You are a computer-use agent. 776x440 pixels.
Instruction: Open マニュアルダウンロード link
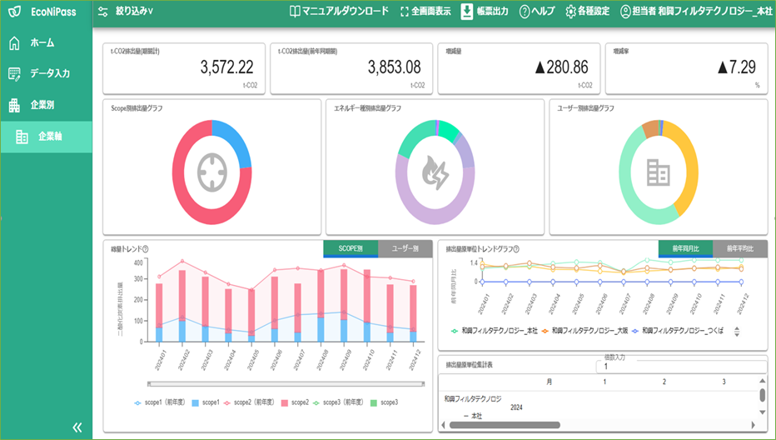346,11
